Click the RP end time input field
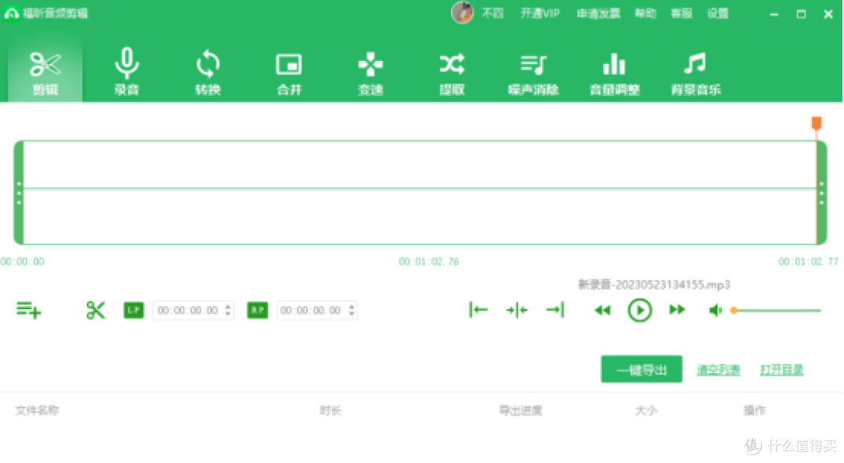844x463 pixels. [316, 310]
